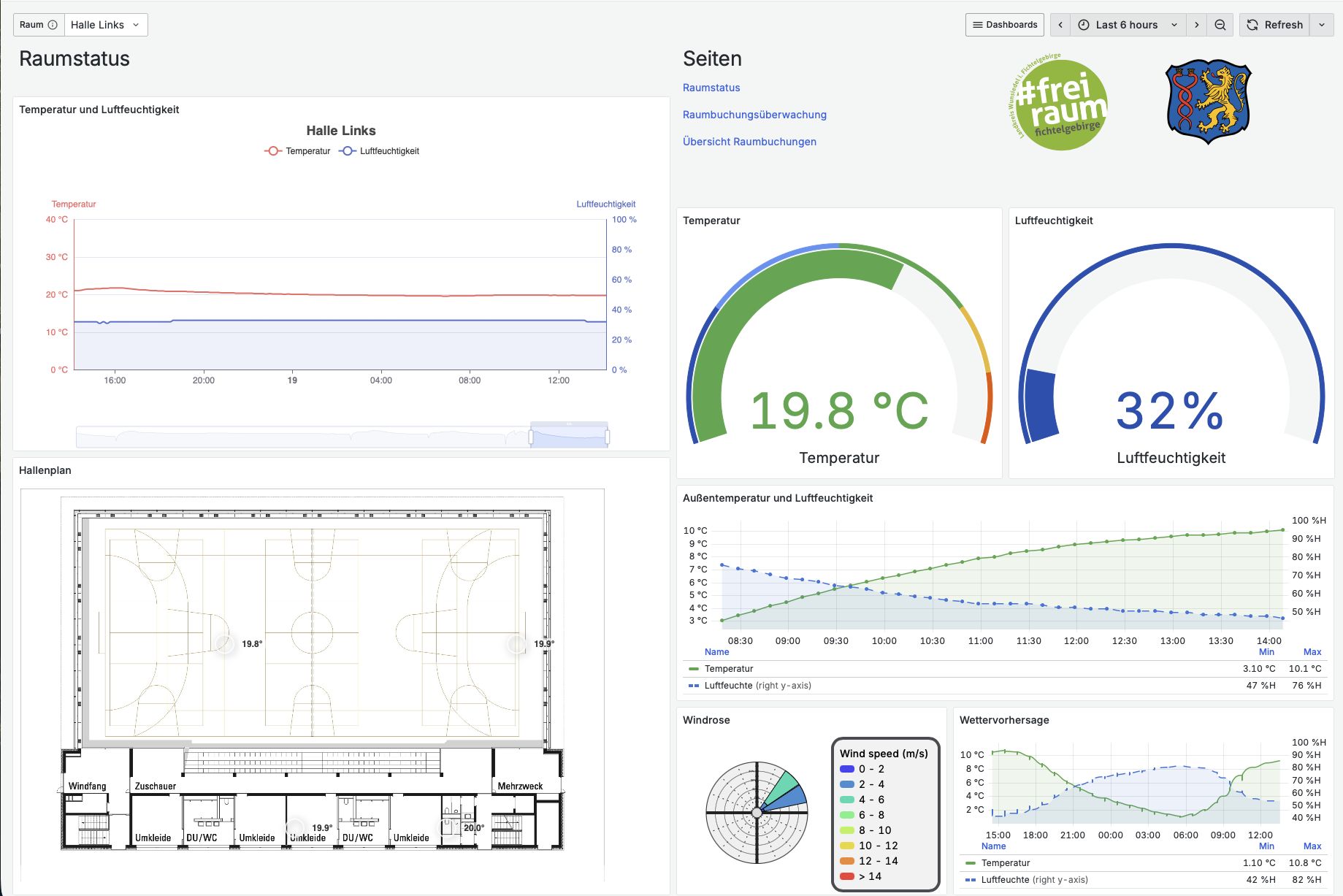Click the 4 - 6 wind speed color swatch
Image resolution: width=1343 pixels, height=896 pixels.
pos(847,800)
